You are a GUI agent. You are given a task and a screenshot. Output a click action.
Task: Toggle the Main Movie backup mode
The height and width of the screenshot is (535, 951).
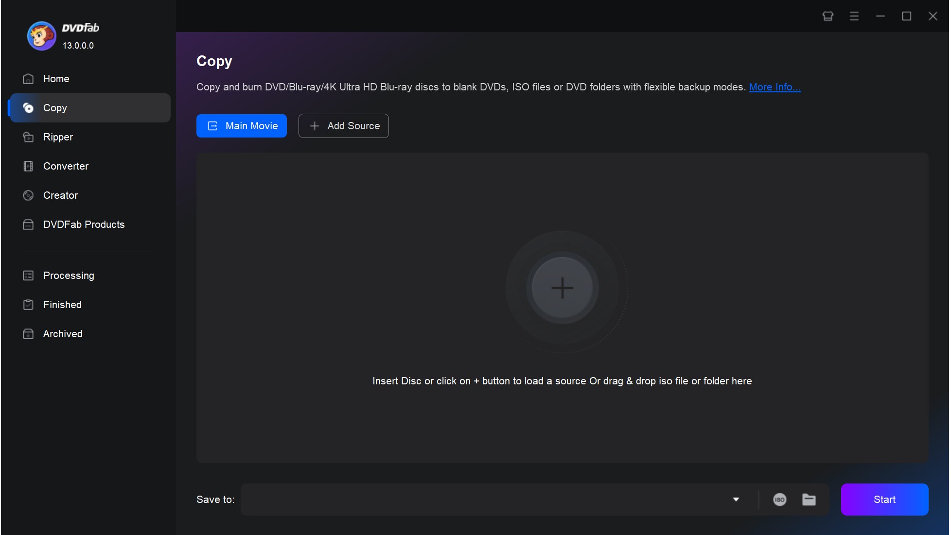click(241, 125)
